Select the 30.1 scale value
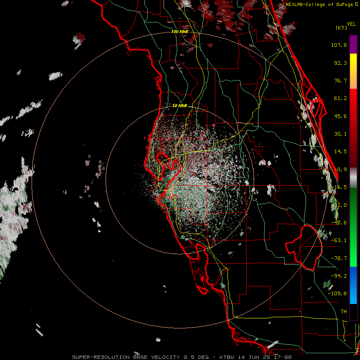Image resolution: width=360 pixels, height=360 pixels. [340, 134]
